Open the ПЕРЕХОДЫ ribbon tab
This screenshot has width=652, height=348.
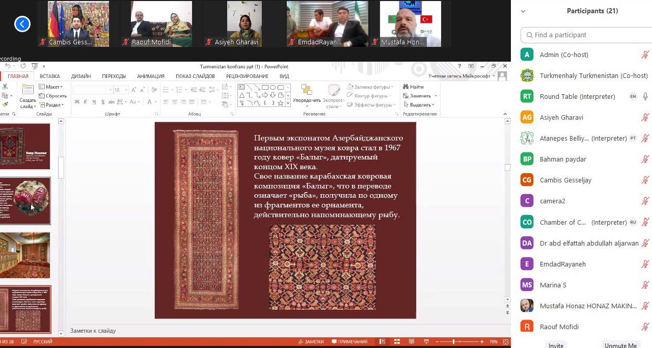(114, 76)
